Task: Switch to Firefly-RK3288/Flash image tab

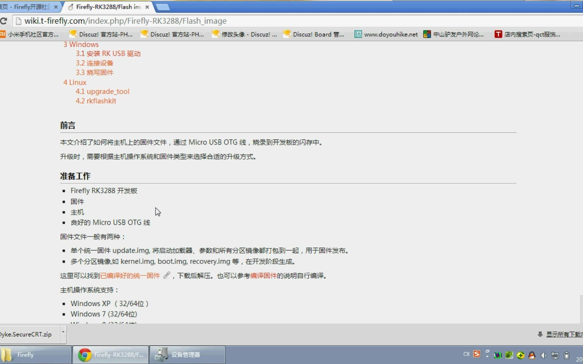Action: [108, 7]
